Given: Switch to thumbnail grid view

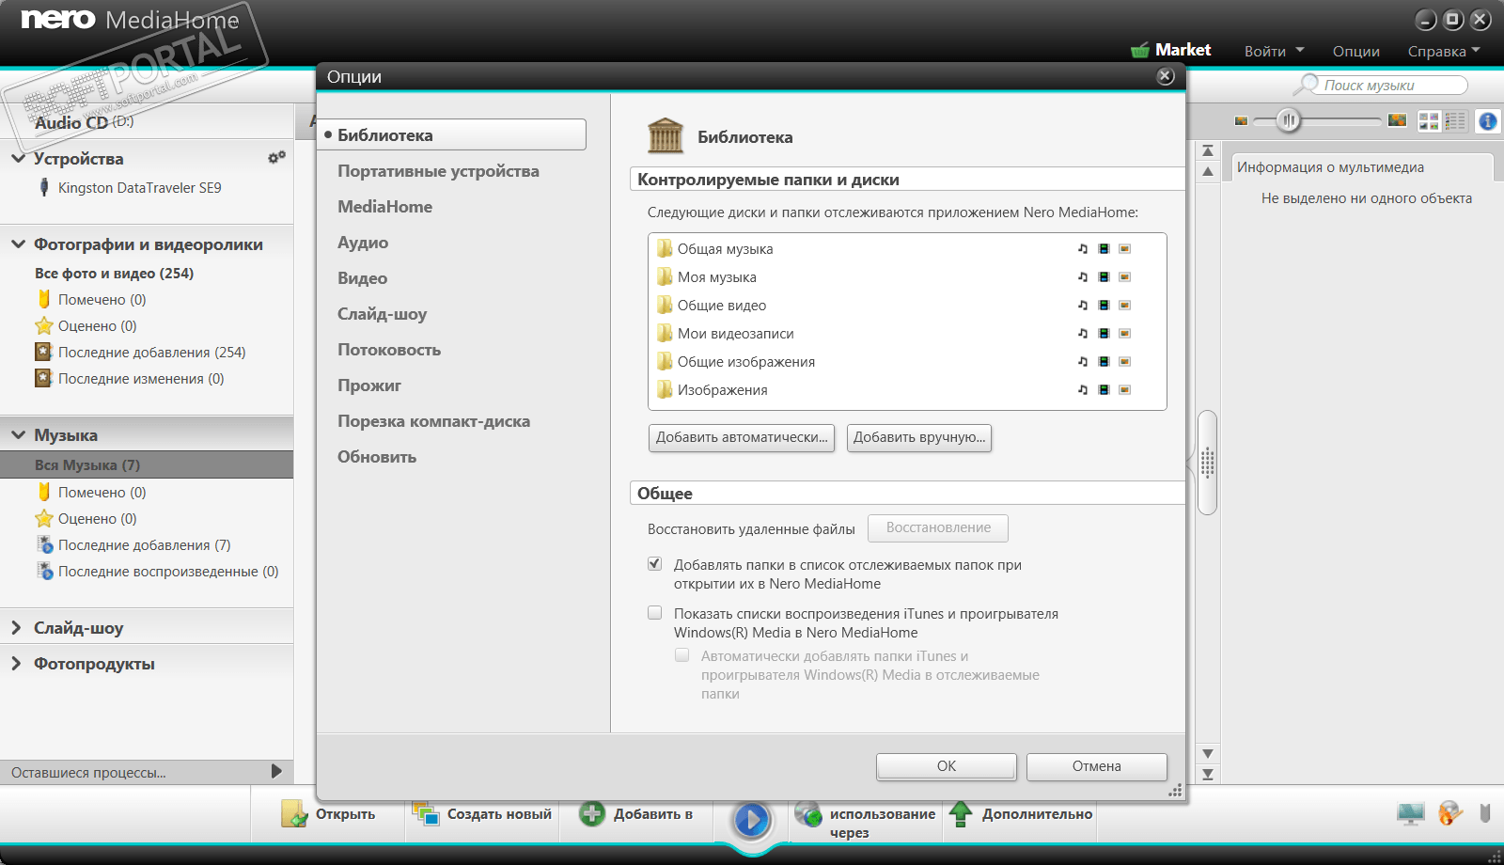Looking at the screenshot, I should tap(1429, 120).
